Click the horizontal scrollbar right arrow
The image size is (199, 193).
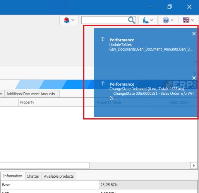coord(194,165)
